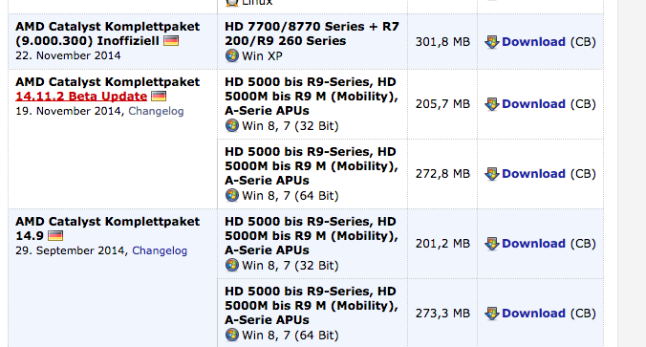
Task: Click German flag beside Catalyst 14.9
Action: [x=55, y=236]
